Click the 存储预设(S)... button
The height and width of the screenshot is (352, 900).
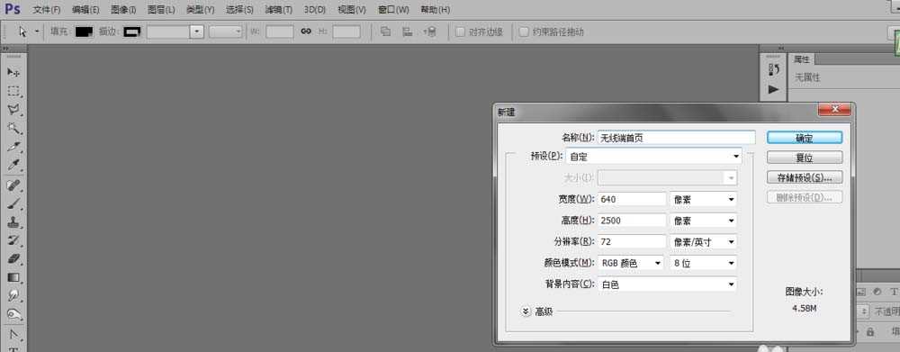[x=804, y=177]
